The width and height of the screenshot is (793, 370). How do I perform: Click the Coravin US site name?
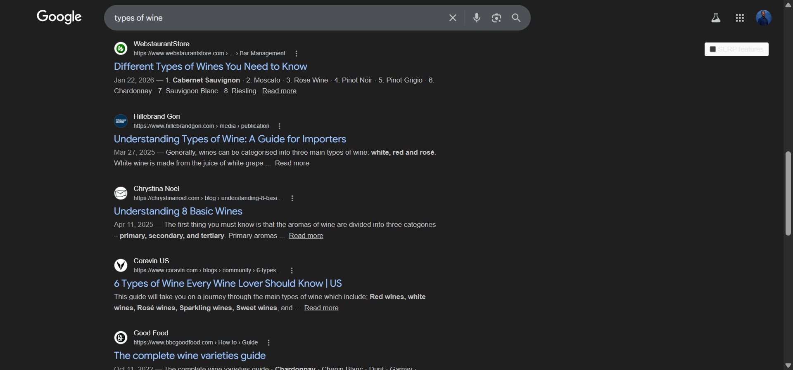click(x=151, y=261)
